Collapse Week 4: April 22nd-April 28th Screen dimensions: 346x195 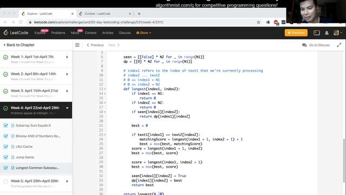pos(67,108)
